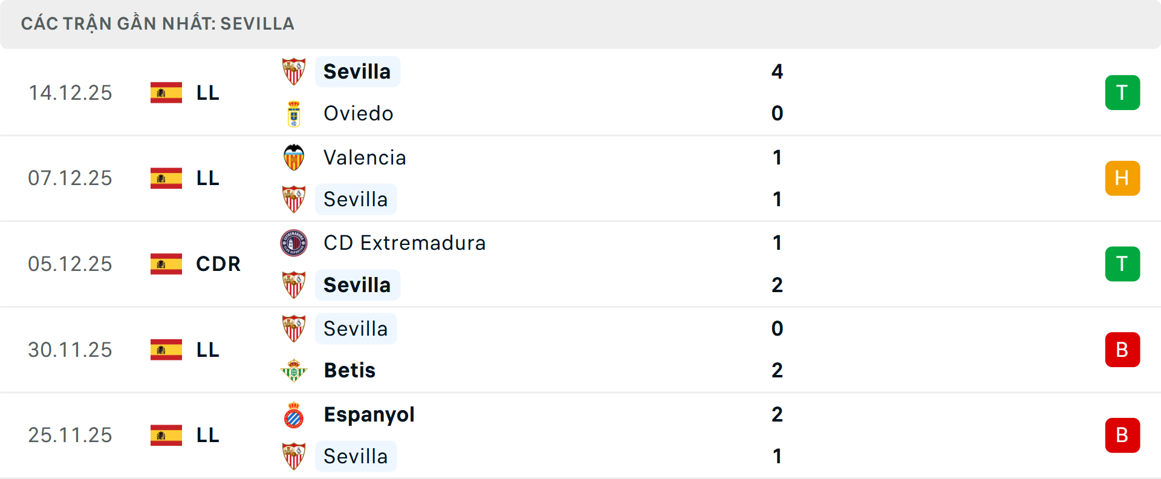Viewport: 1161px width, 479px height.
Task: Click the Espanyol club badge
Action: tap(294, 414)
